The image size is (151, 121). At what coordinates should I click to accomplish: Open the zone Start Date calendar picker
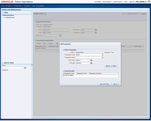tap(96, 30)
